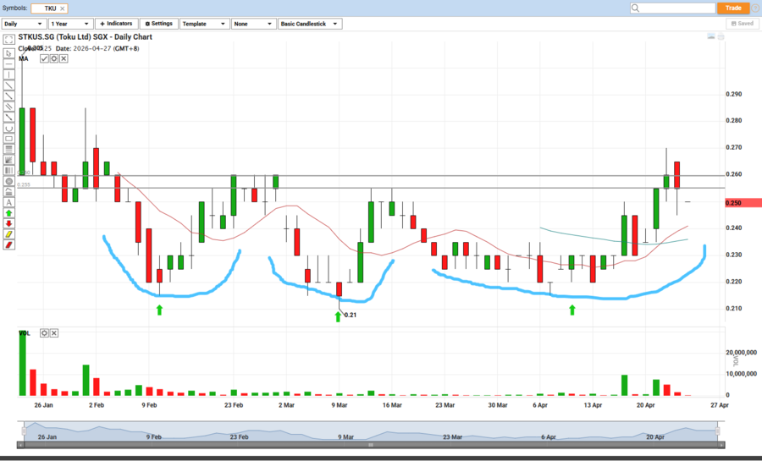Click the right handle of the range slider

pyautogui.click(x=718, y=431)
